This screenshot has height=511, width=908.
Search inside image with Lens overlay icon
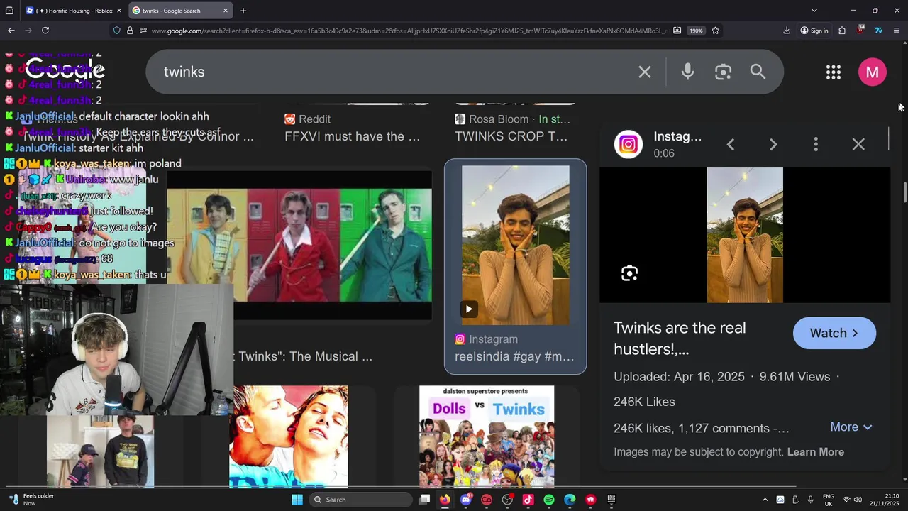point(629,273)
